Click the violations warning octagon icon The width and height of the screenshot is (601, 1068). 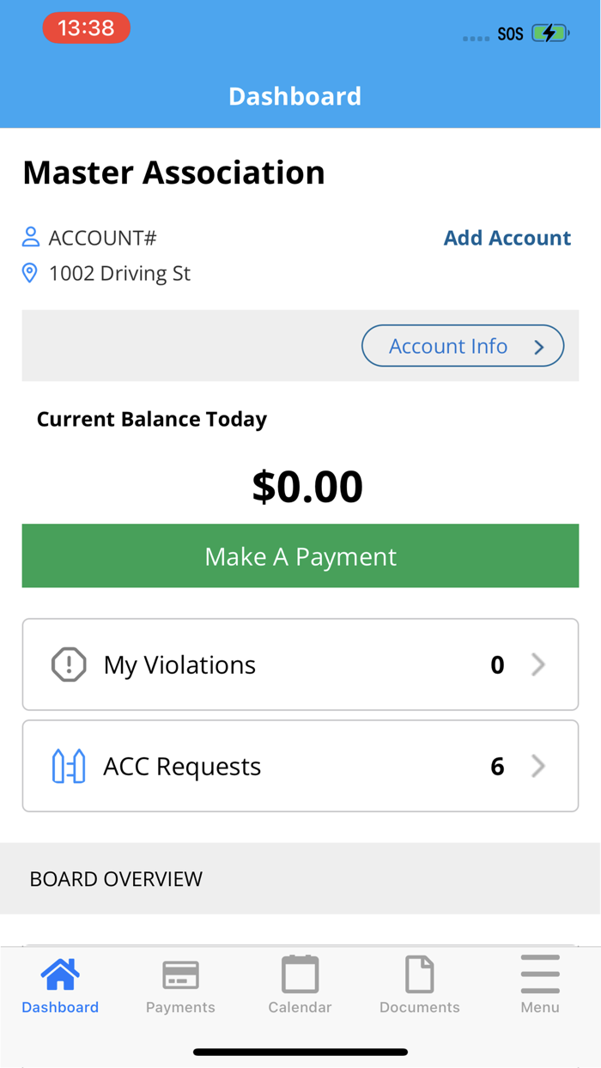(x=68, y=664)
